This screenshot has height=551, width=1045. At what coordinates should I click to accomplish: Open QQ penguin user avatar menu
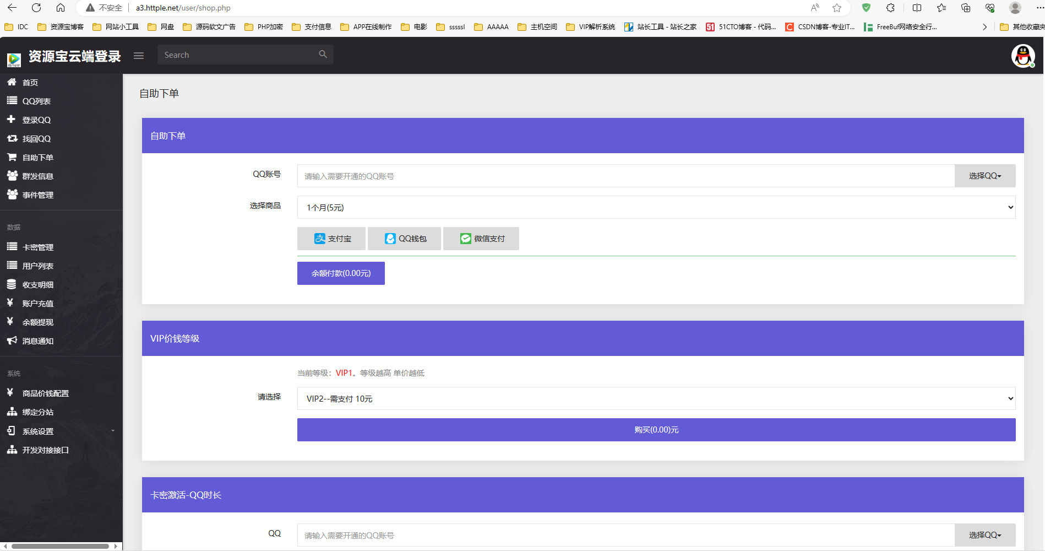[x=1023, y=56]
